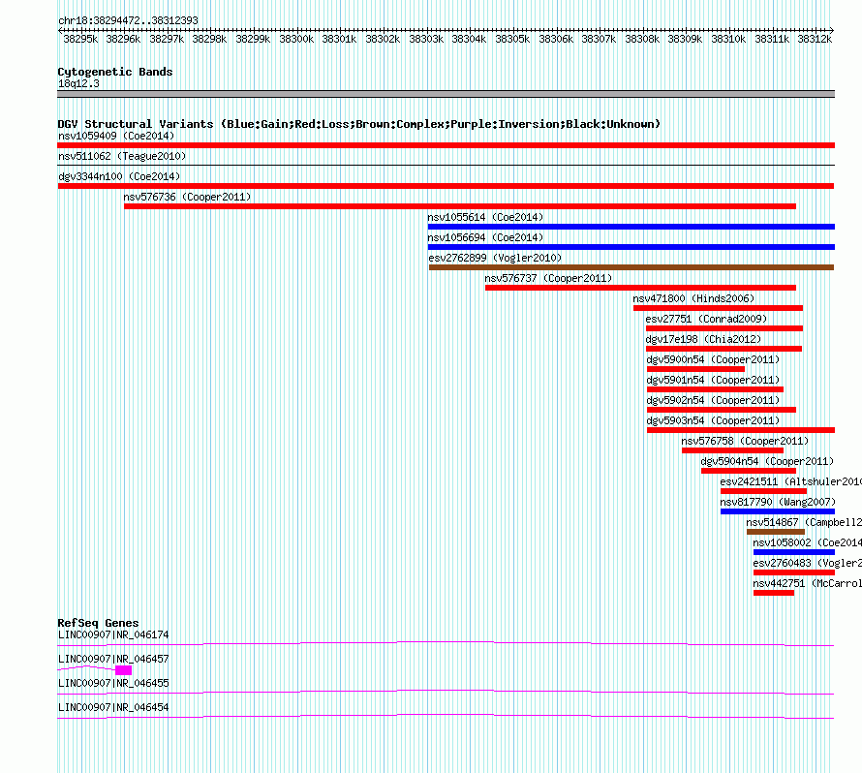Open the dgv5902n54 (Cooper2011) red bar
Screen dimensions: 862x773
722,410
